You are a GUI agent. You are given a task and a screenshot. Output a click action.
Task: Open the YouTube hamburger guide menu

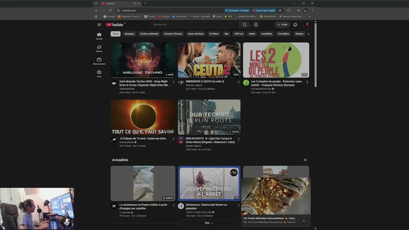click(x=99, y=25)
